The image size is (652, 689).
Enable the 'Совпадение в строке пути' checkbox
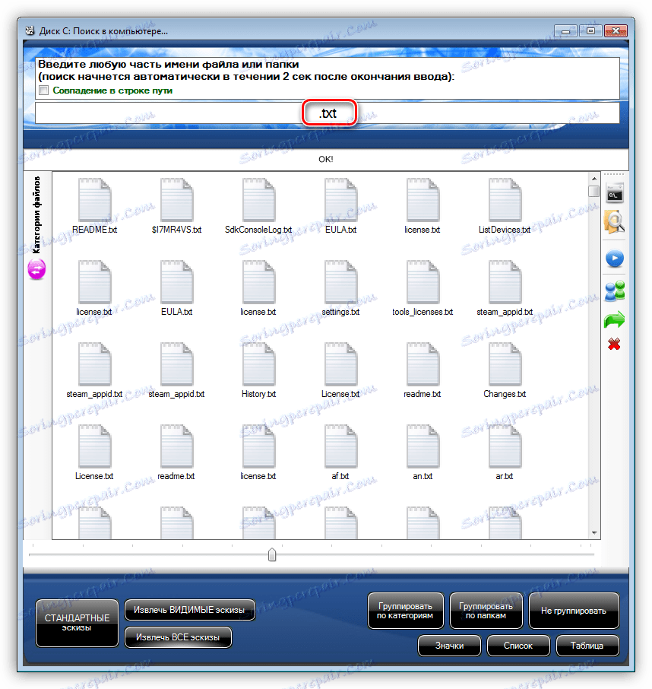pyautogui.click(x=43, y=90)
